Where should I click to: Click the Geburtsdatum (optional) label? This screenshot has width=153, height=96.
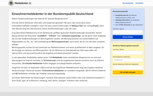(x=121, y=57)
